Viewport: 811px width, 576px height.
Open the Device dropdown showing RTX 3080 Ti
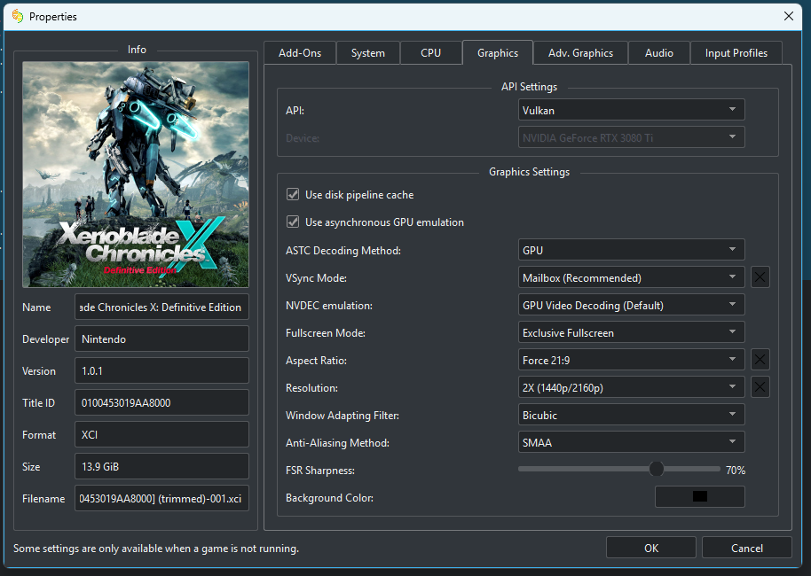[x=631, y=137]
